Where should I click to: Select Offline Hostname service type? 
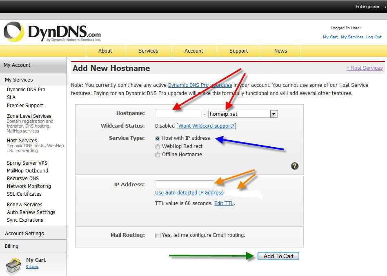158,155
